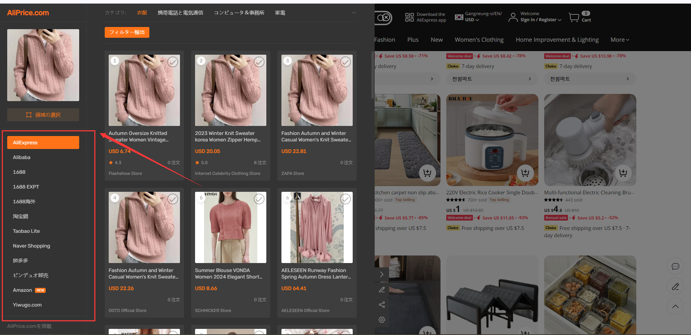This screenshot has height=335, width=691.
Task: Open Multi-functional Electric Cleaning Brush title
Action: click(589, 193)
